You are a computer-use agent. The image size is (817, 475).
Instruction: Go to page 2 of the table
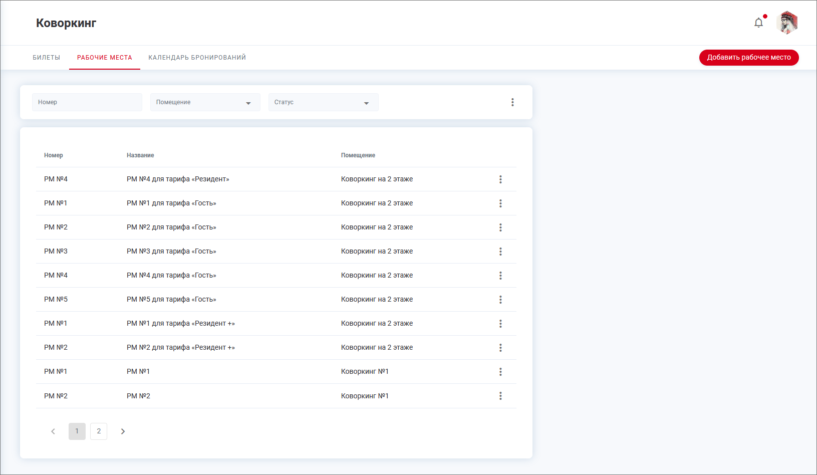click(x=99, y=431)
